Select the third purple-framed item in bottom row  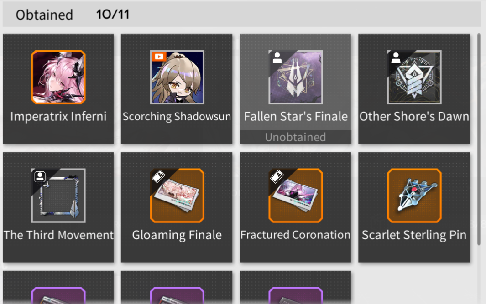[296, 295]
